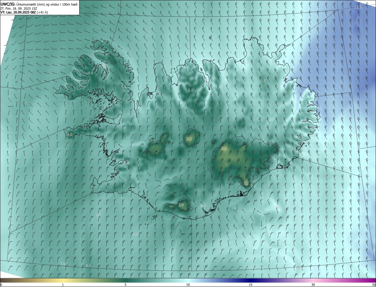Screen dimensions: 376x287
Task: Click tick label 30 on the color scale
Action: click(313, 285)
